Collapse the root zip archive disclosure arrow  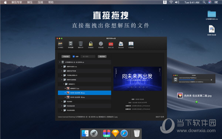60,62
